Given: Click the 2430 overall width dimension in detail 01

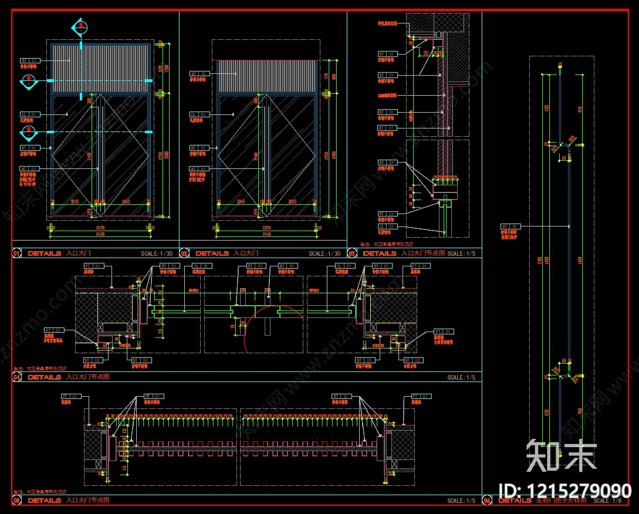Looking at the screenshot, I should 100,234.
